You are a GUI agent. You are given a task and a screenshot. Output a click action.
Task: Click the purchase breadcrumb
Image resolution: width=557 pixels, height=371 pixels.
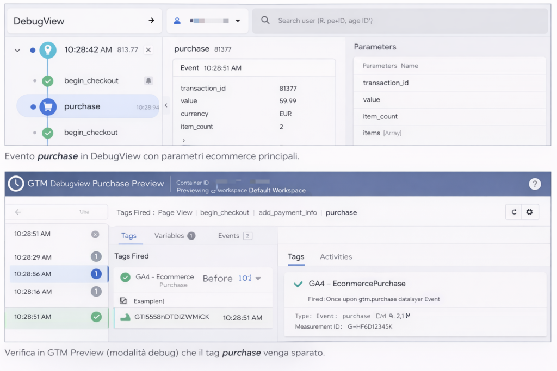pyautogui.click(x=342, y=212)
